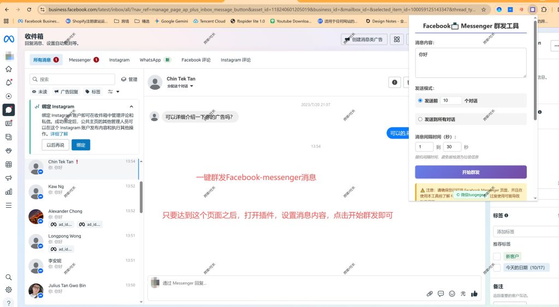The height and width of the screenshot is (307, 559).
Task: Click the currency 元 icon in reply box
Action: (x=463, y=294)
